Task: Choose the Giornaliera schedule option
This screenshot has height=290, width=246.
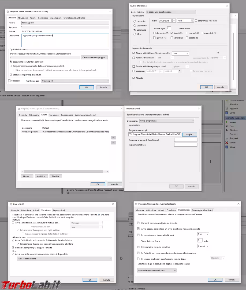Action: [135, 26]
